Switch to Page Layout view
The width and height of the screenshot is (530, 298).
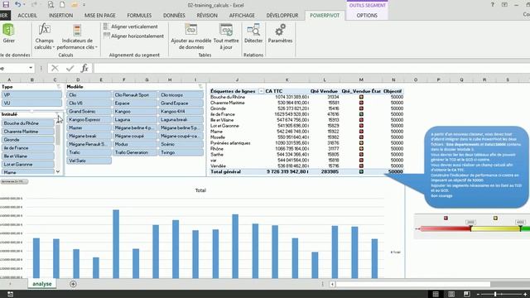click(451, 294)
